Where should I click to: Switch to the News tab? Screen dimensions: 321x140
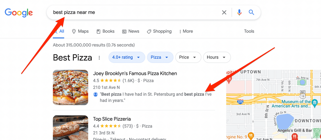click(131, 31)
